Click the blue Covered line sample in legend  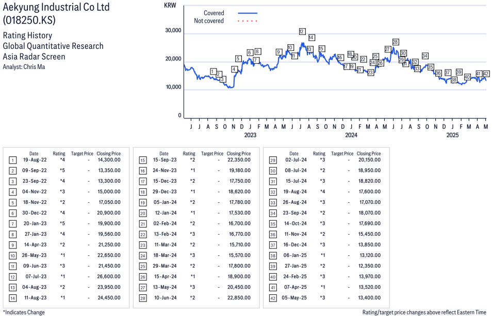click(248, 13)
